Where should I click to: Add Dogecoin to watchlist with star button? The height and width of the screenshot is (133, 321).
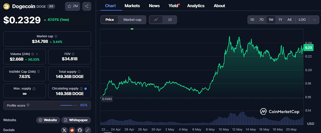click(72, 6)
